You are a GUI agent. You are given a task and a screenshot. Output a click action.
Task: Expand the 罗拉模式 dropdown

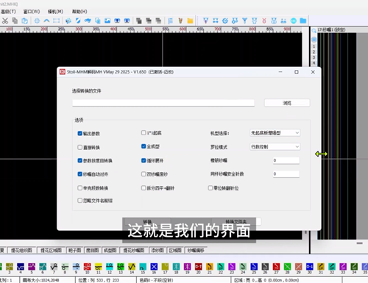click(275, 147)
